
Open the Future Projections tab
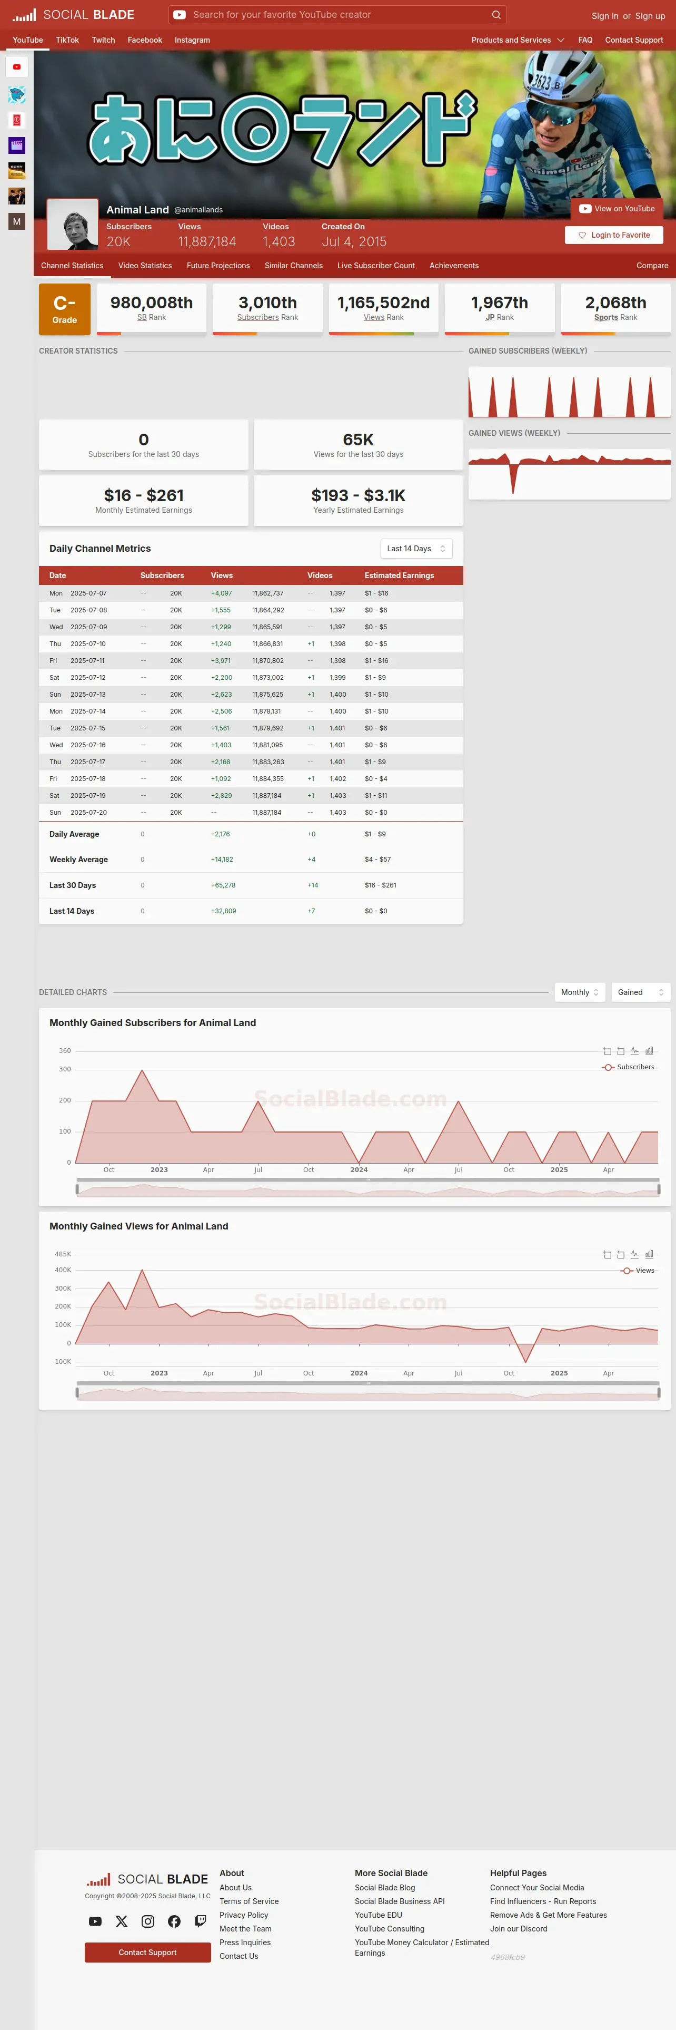click(218, 266)
